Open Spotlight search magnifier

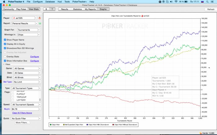pos(207,2)
